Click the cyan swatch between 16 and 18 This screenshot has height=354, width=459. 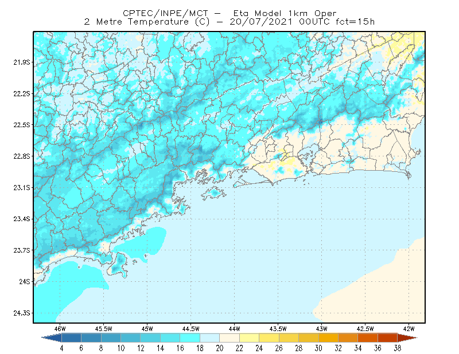pos(190,337)
